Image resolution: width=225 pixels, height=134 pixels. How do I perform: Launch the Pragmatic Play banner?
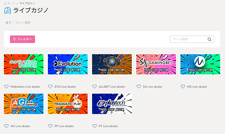[x=68, y=104]
